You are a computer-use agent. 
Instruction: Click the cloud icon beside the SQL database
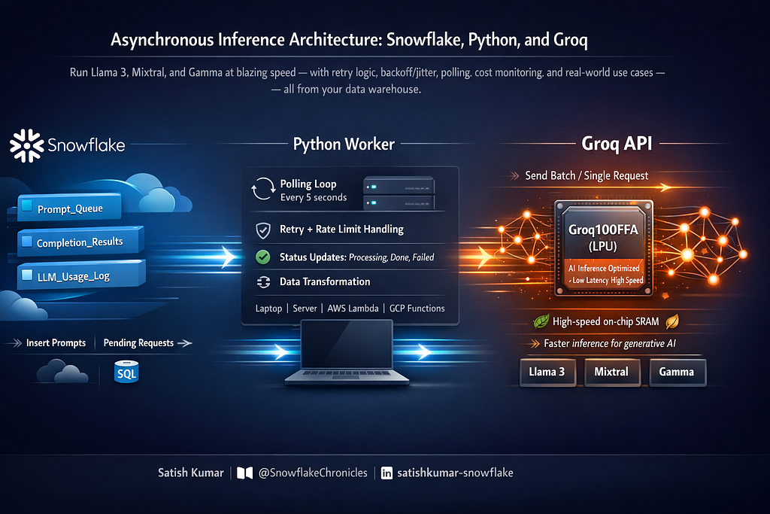pyautogui.click(x=62, y=371)
